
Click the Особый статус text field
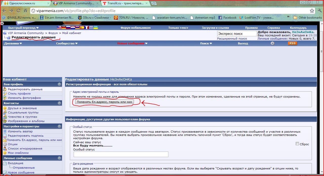(121, 154)
